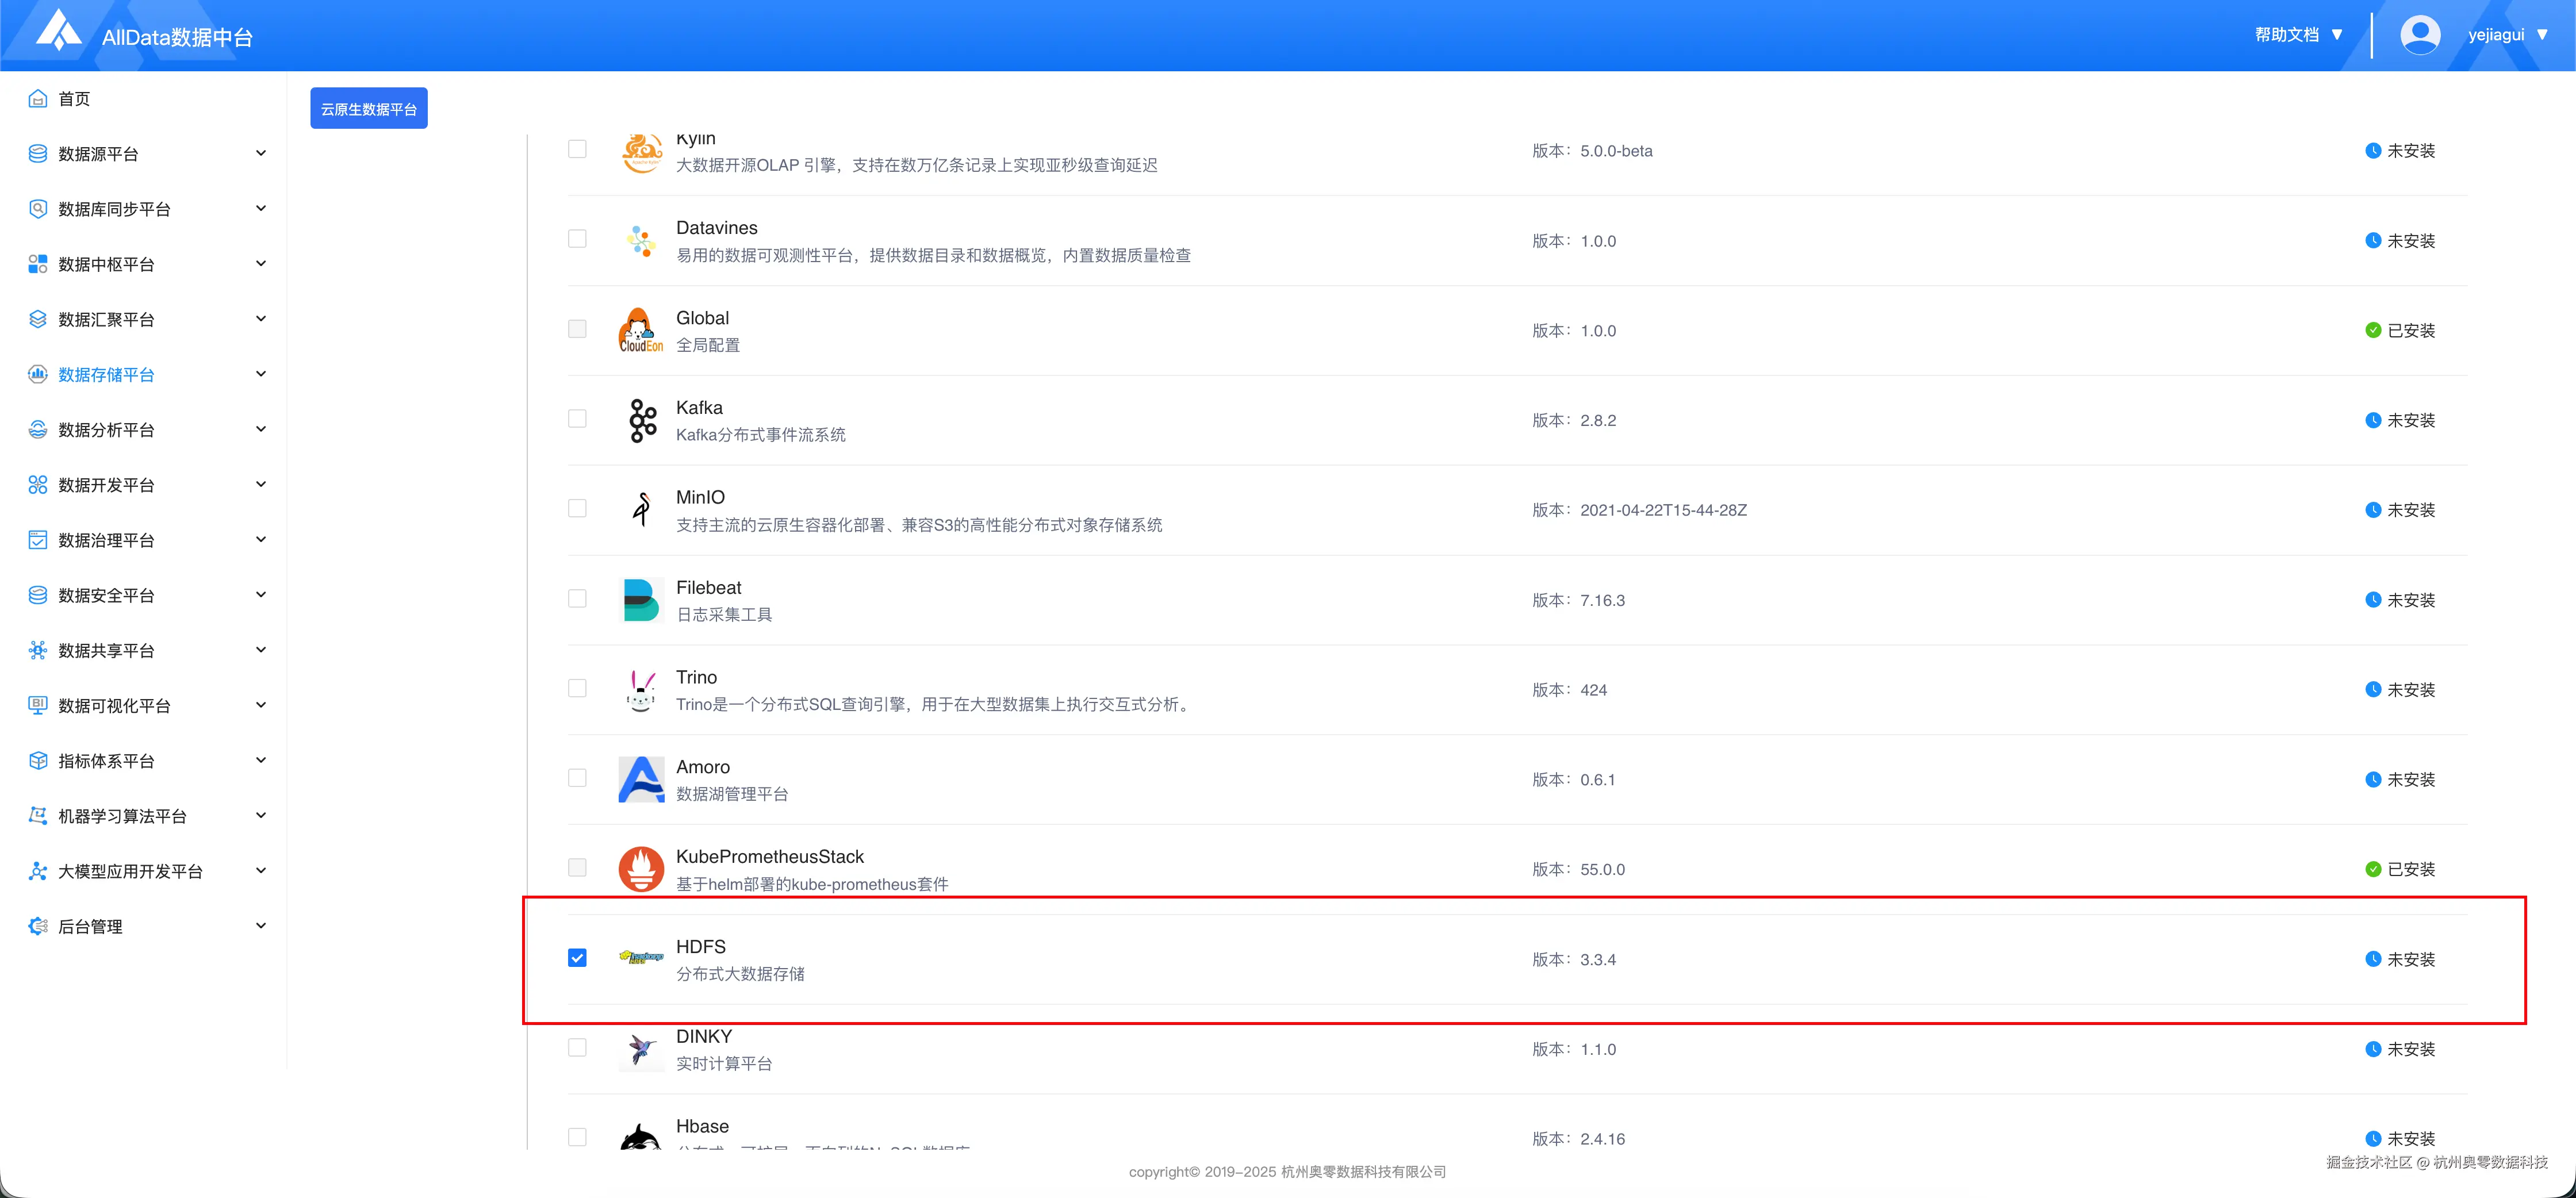Click the Kafka service logo icon

[x=642, y=420]
